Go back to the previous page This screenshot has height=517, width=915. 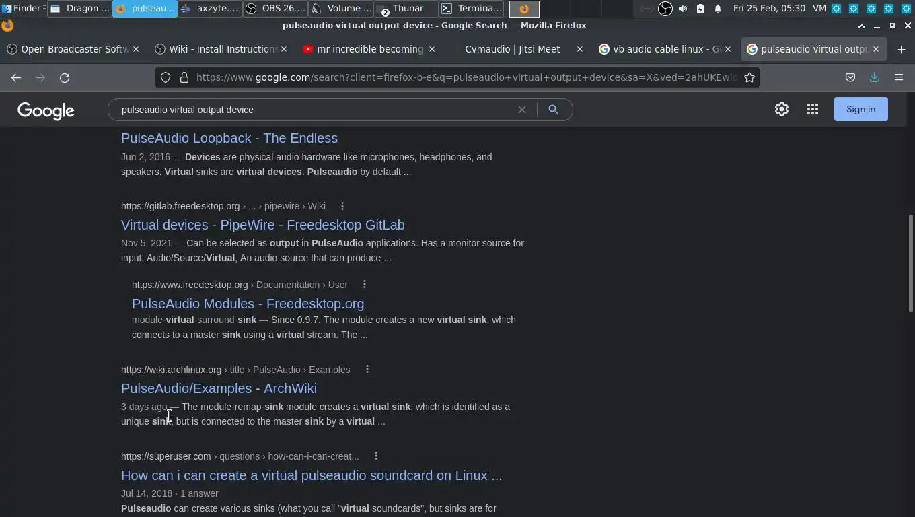click(x=16, y=77)
